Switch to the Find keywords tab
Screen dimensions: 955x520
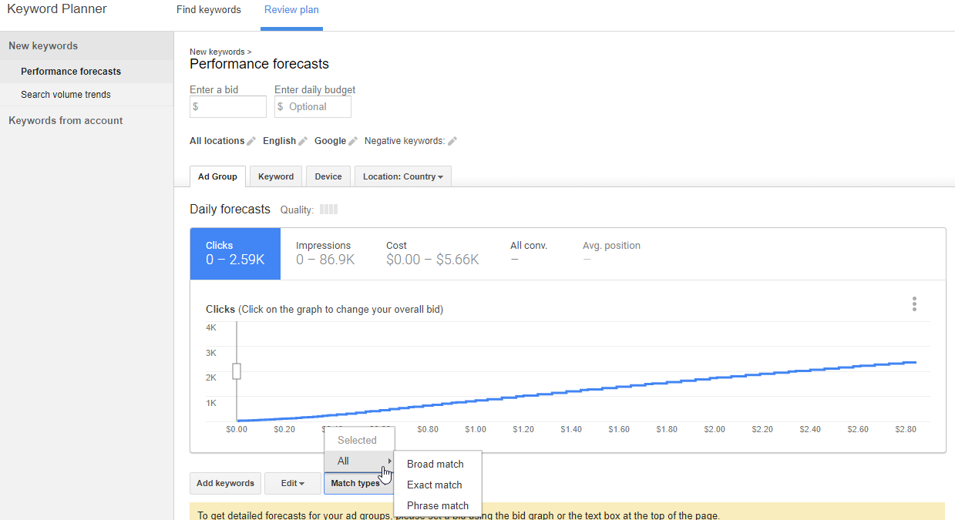point(208,10)
